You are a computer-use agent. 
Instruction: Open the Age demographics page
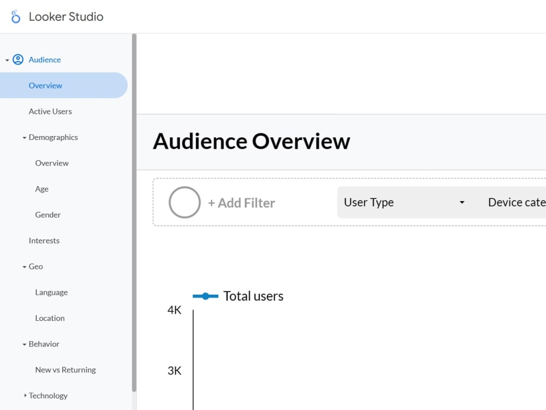click(x=41, y=189)
